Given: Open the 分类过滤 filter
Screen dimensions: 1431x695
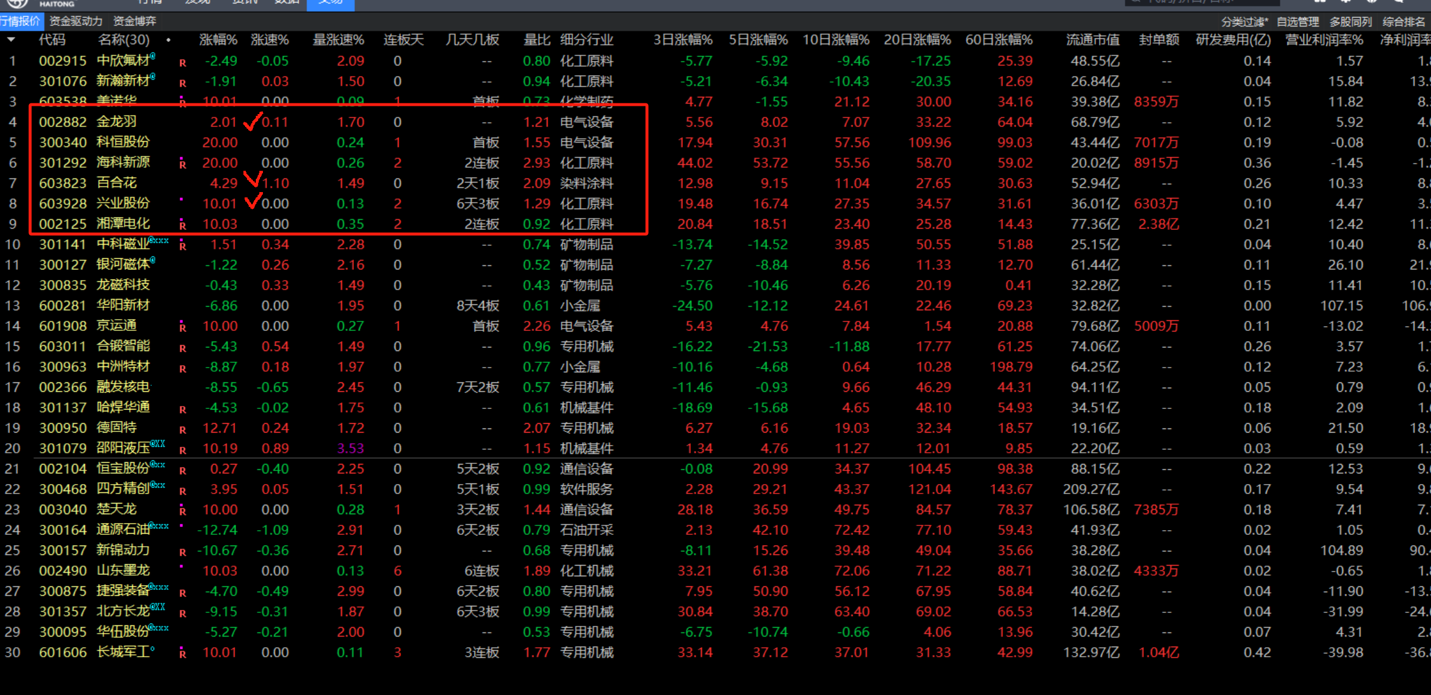Looking at the screenshot, I should [1244, 22].
